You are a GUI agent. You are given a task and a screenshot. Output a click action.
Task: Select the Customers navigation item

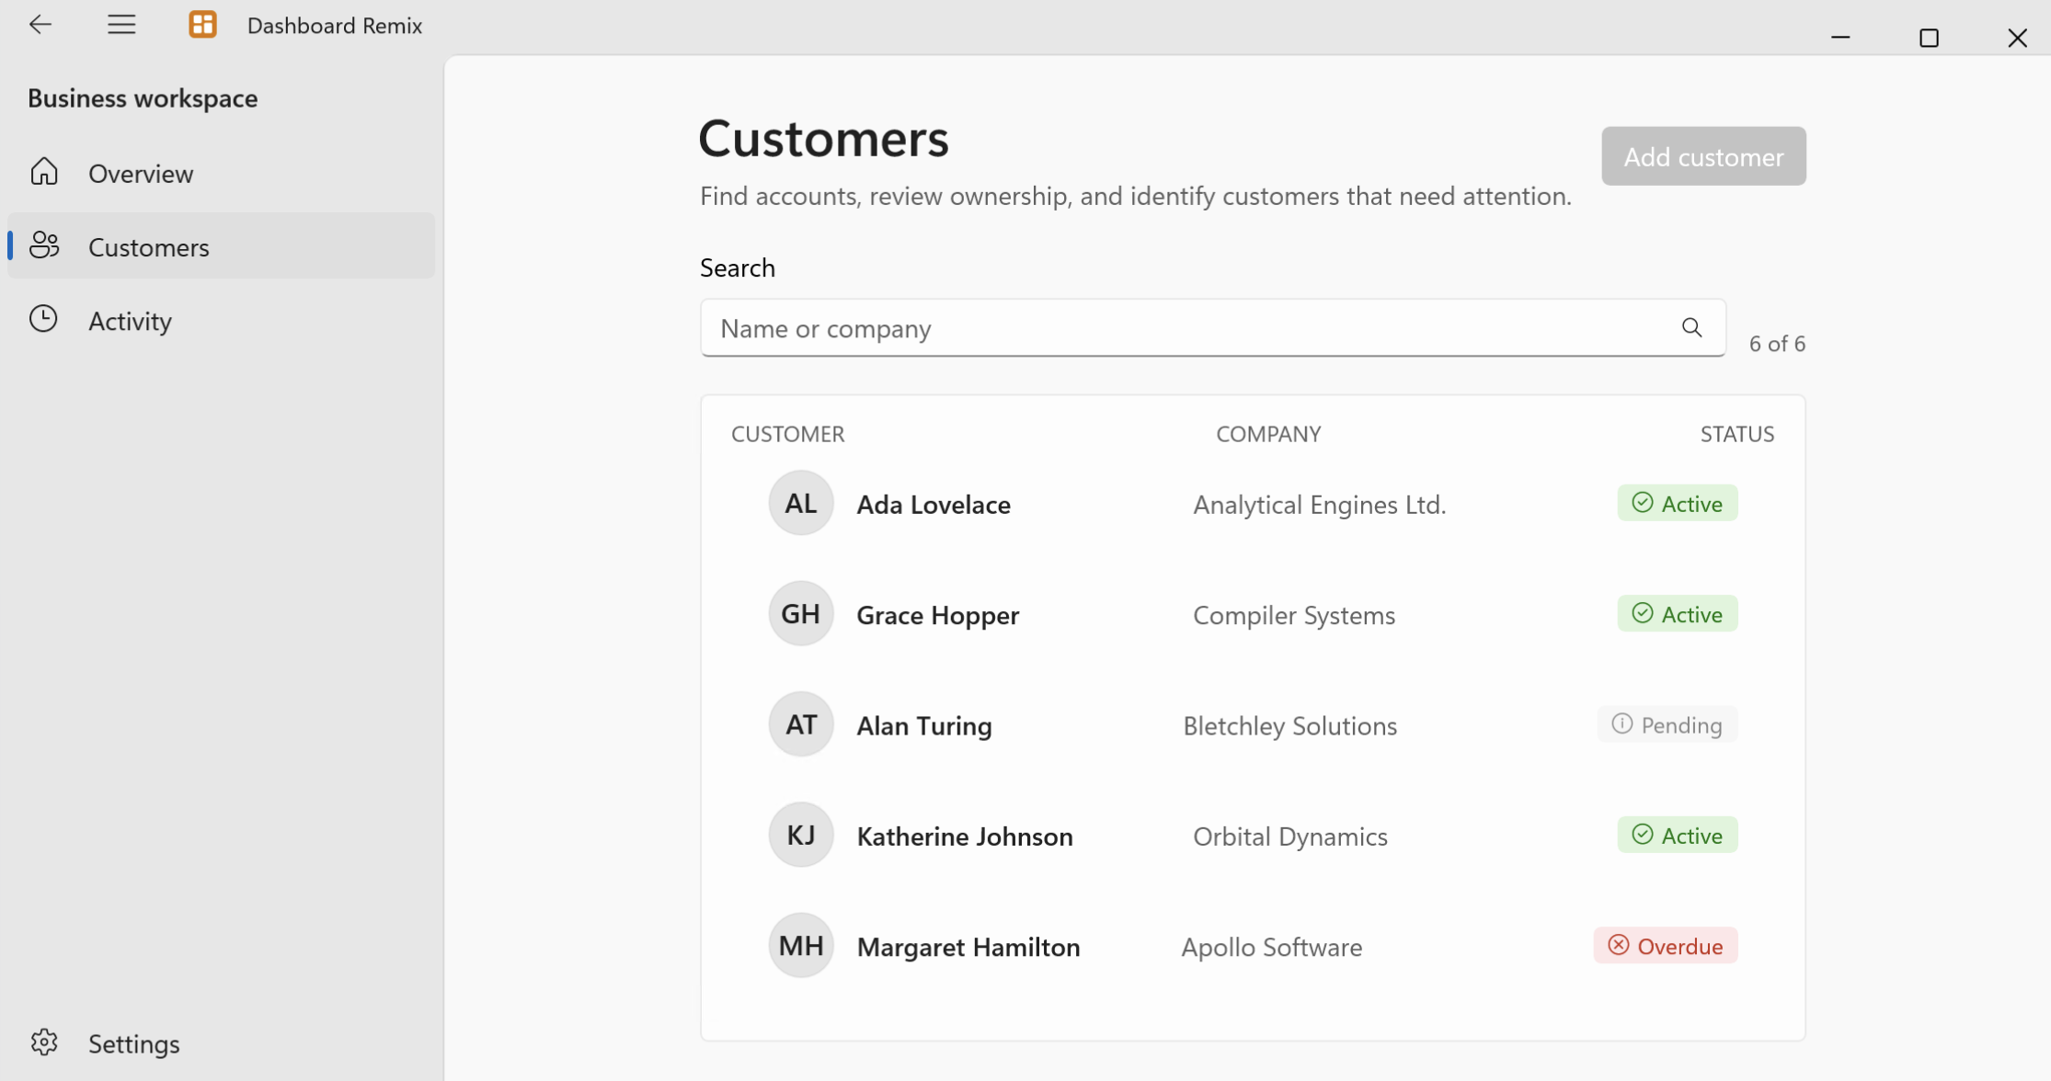[x=221, y=245]
